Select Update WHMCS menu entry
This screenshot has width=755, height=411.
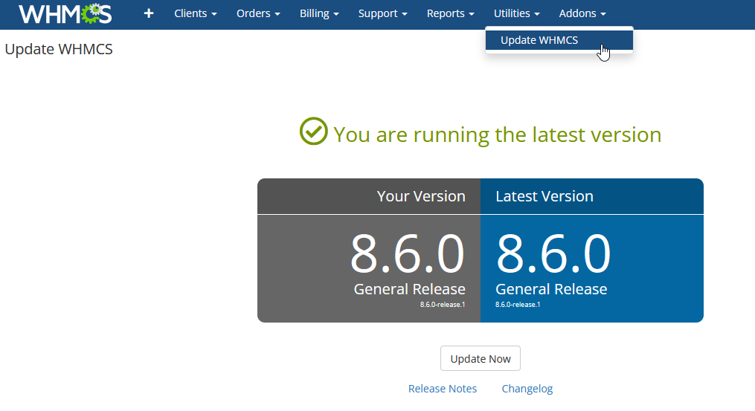pos(559,40)
